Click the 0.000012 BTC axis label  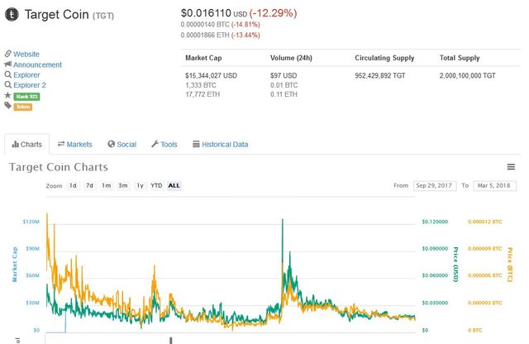[485, 222]
